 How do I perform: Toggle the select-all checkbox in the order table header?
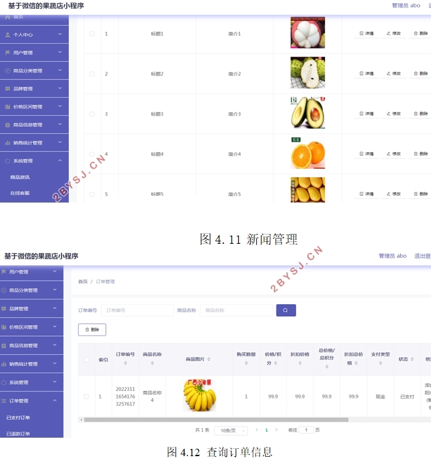coord(87,360)
